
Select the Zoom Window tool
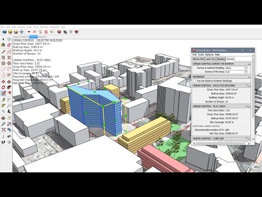click(9, 124)
